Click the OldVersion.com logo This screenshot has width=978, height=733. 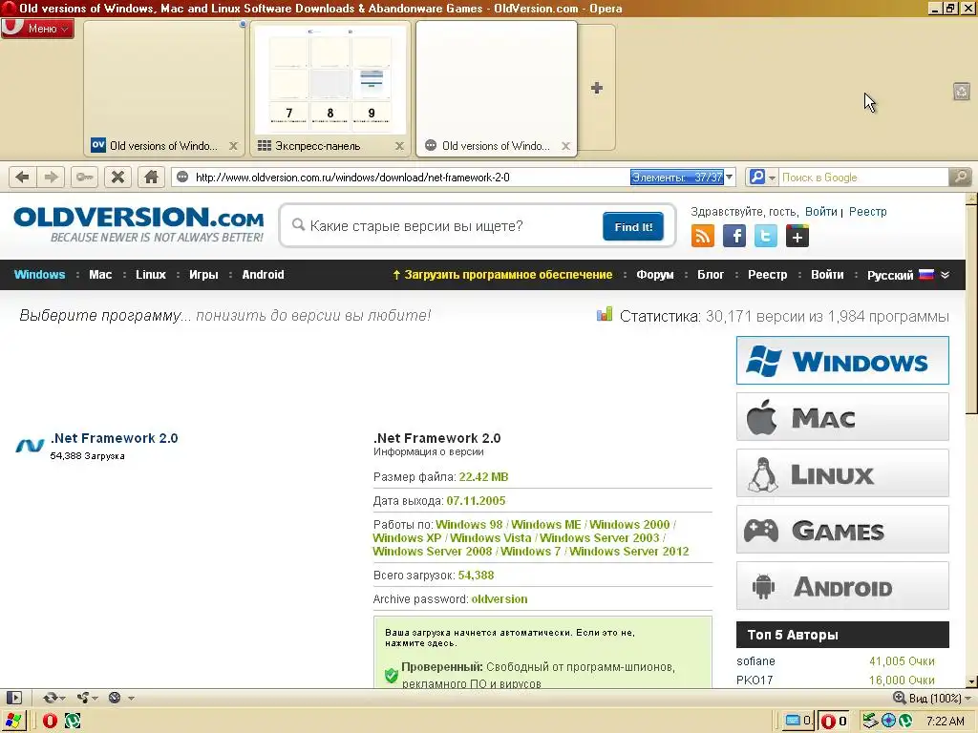coord(138,224)
